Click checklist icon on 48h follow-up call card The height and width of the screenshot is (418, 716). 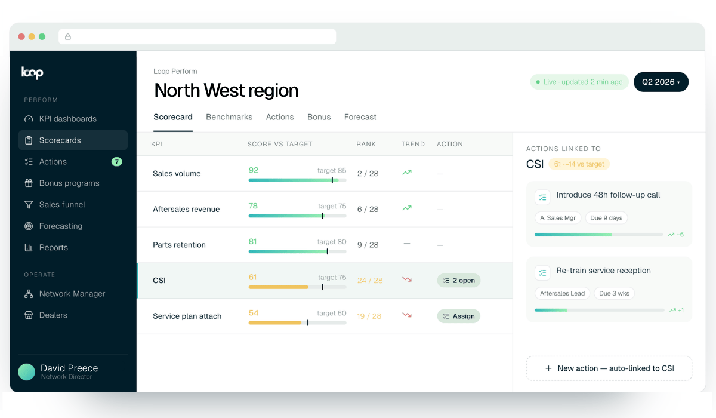pyautogui.click(x=542, y=197)
